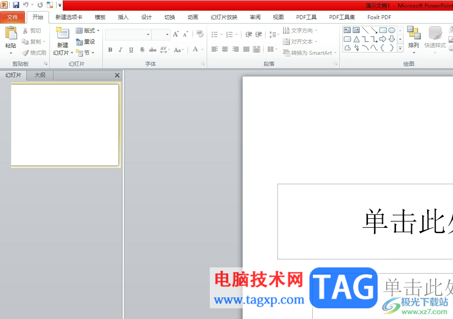The width and height of the screenshot is (453, 319).
Task: Click the Reset slide button
Action: pos(86,42)
